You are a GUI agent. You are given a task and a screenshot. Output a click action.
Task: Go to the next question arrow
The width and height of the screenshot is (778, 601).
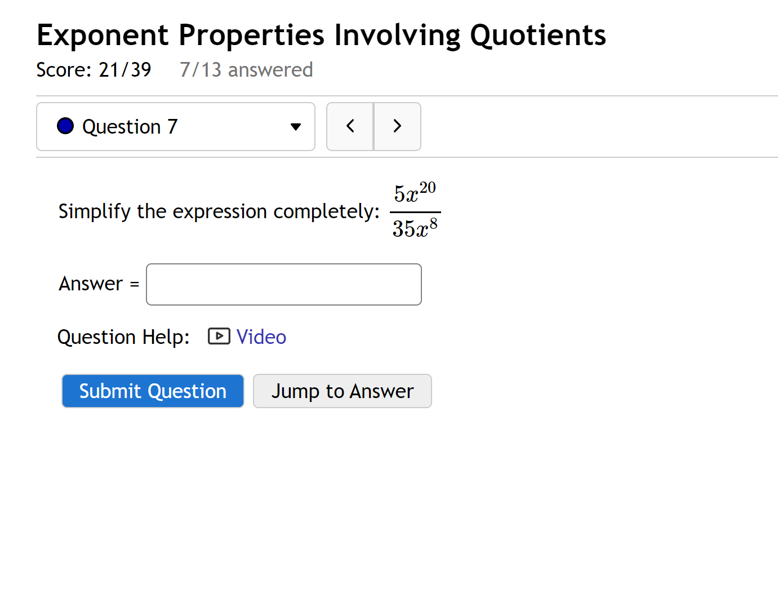coord(397,126)
